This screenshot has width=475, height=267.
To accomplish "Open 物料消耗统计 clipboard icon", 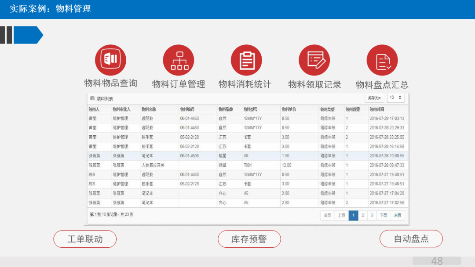I will 246,60.
